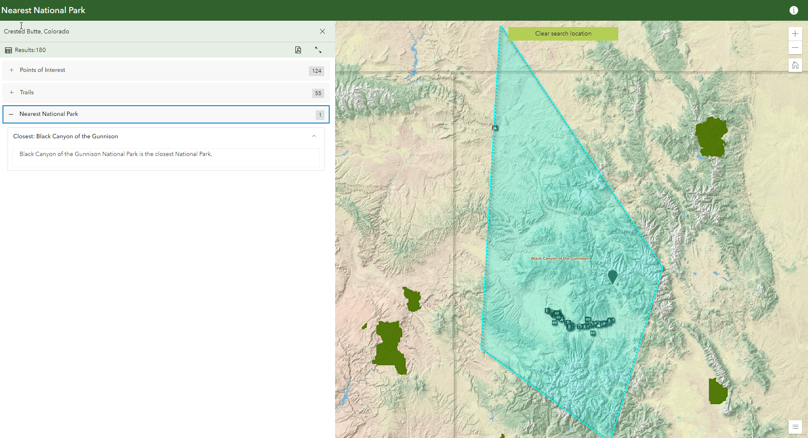
Task: Expand the Trails section
Action: click(11, 92)
